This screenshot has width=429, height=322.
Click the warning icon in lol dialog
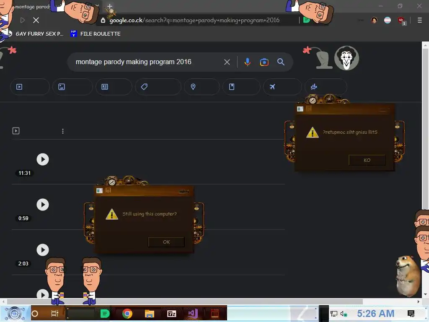(x=111, y=214)
